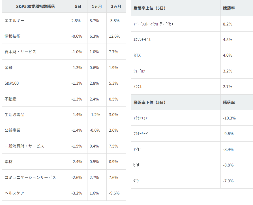Select the RTX stock name
Viewport: 253px width, 205px height.
(137, 55)
